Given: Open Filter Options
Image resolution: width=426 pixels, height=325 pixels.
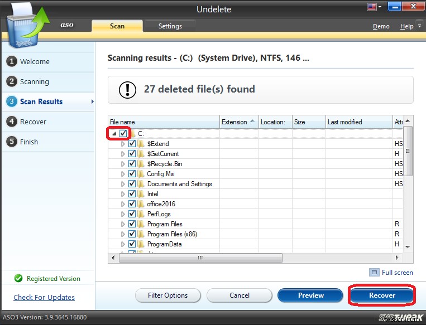Looking at the screenshot, I should (x=167, y=295).
